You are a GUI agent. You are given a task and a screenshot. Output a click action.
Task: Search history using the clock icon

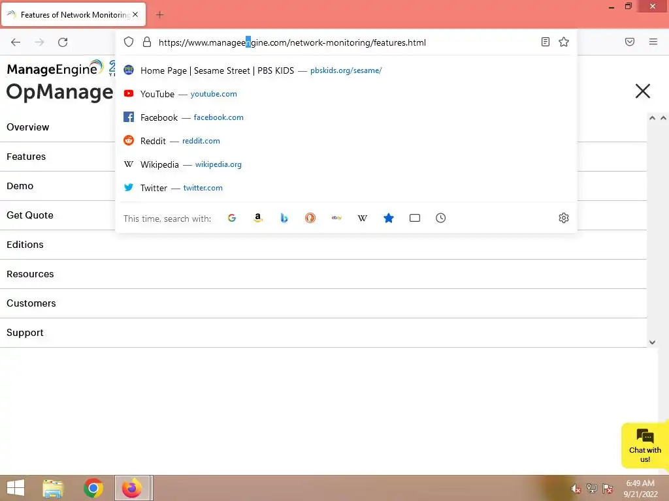pos(441,218)
